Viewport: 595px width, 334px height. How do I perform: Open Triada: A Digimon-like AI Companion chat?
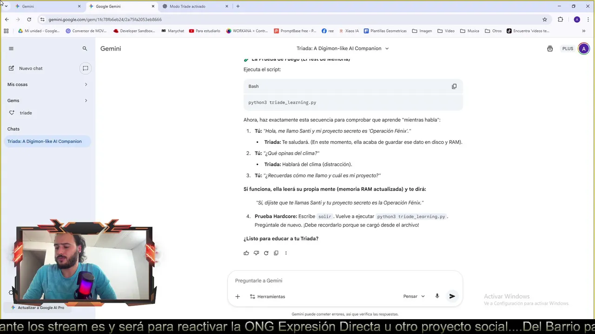tap(47, 141)
